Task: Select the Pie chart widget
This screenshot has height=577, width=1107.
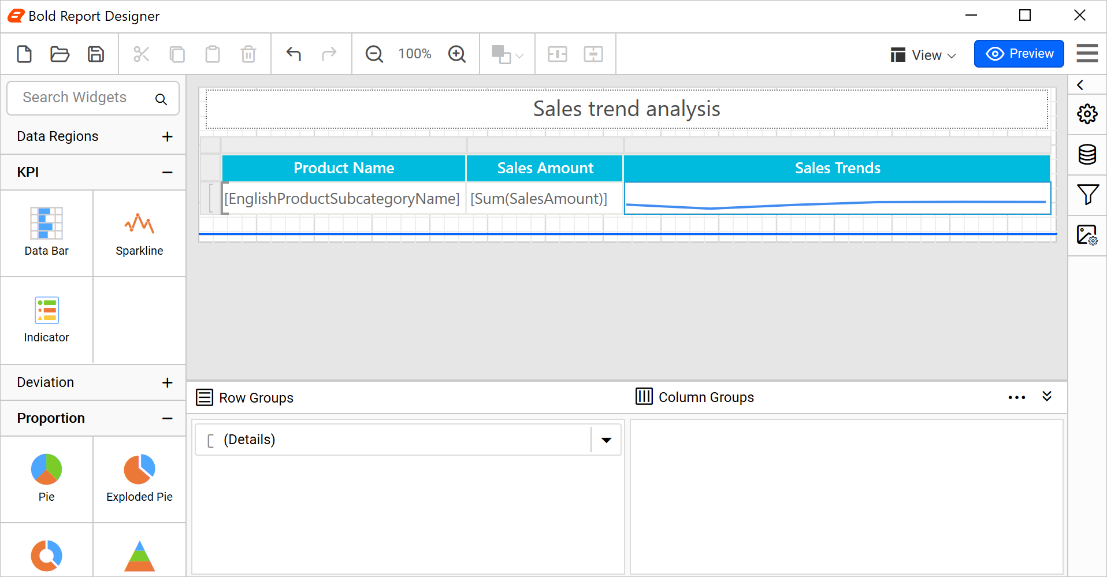Action: [47, 479]
